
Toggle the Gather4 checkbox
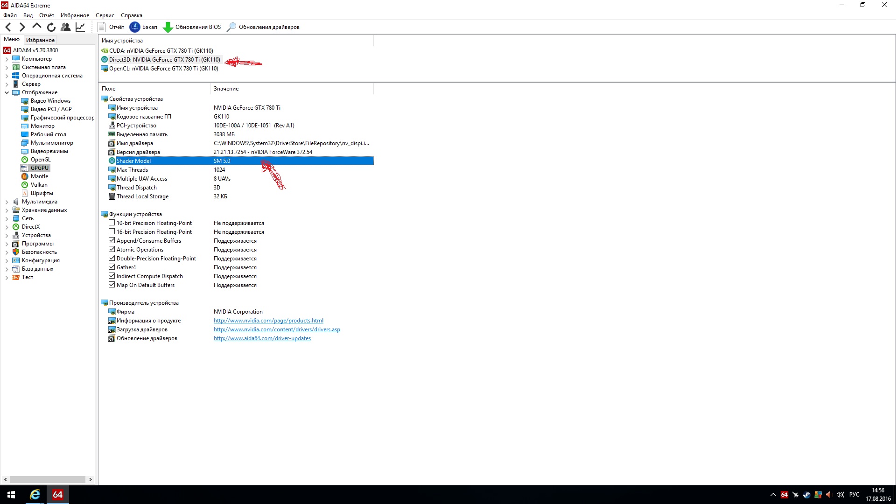click(112, 267)
